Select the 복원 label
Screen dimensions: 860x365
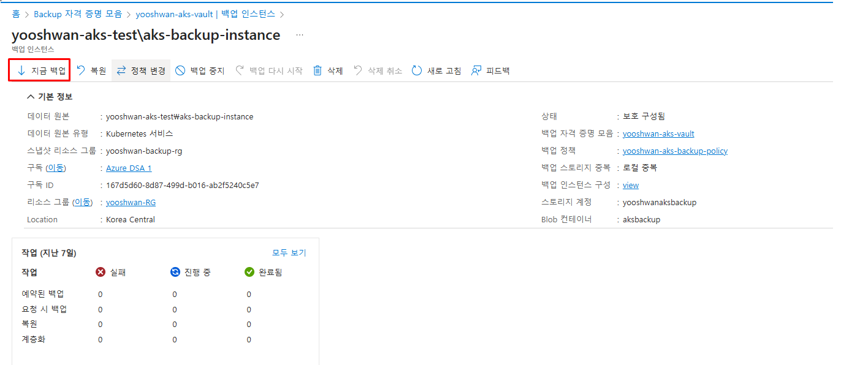pos(99,70)
